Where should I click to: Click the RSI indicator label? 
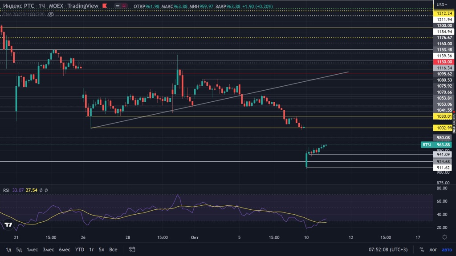(6, 190)
